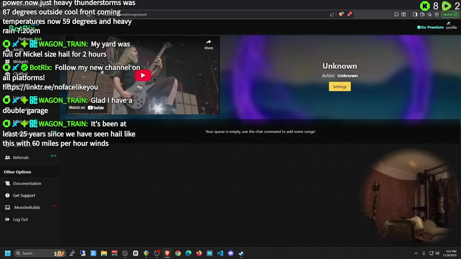Image resolution: width=461 pixels, height=259 pixels.
Task: Click the tab search icon in toolbar
Action: tap(404, 14)
